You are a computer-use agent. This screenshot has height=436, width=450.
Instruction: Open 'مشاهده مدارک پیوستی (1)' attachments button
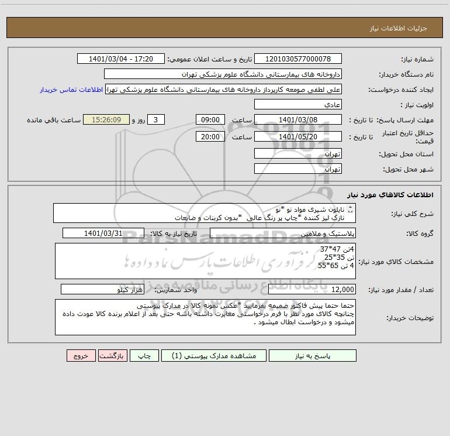(x=214, y=355)
